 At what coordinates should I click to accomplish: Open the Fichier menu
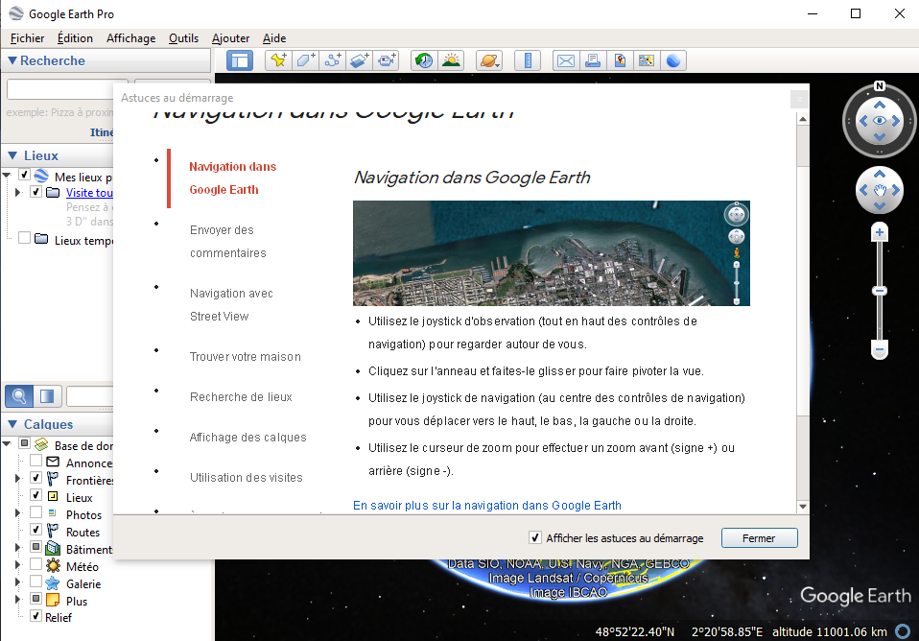pos(27,38)
